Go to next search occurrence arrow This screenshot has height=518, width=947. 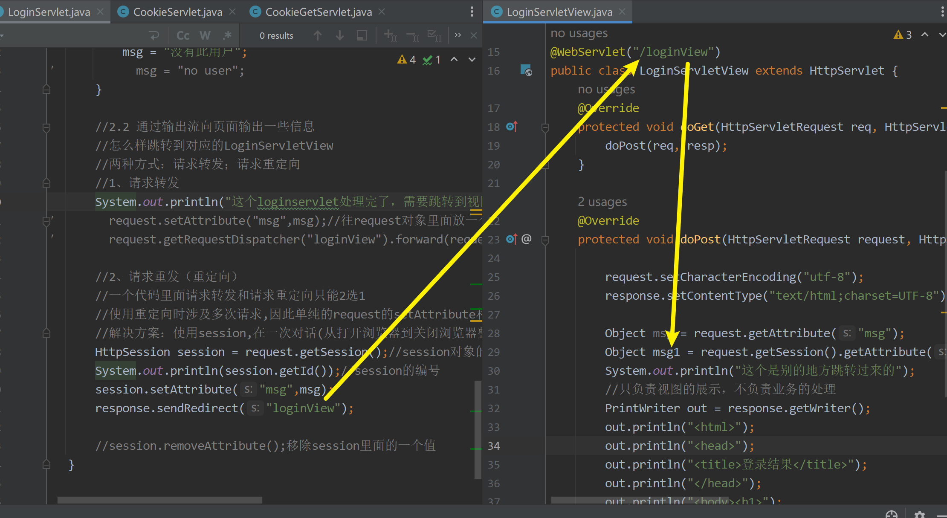340,35
